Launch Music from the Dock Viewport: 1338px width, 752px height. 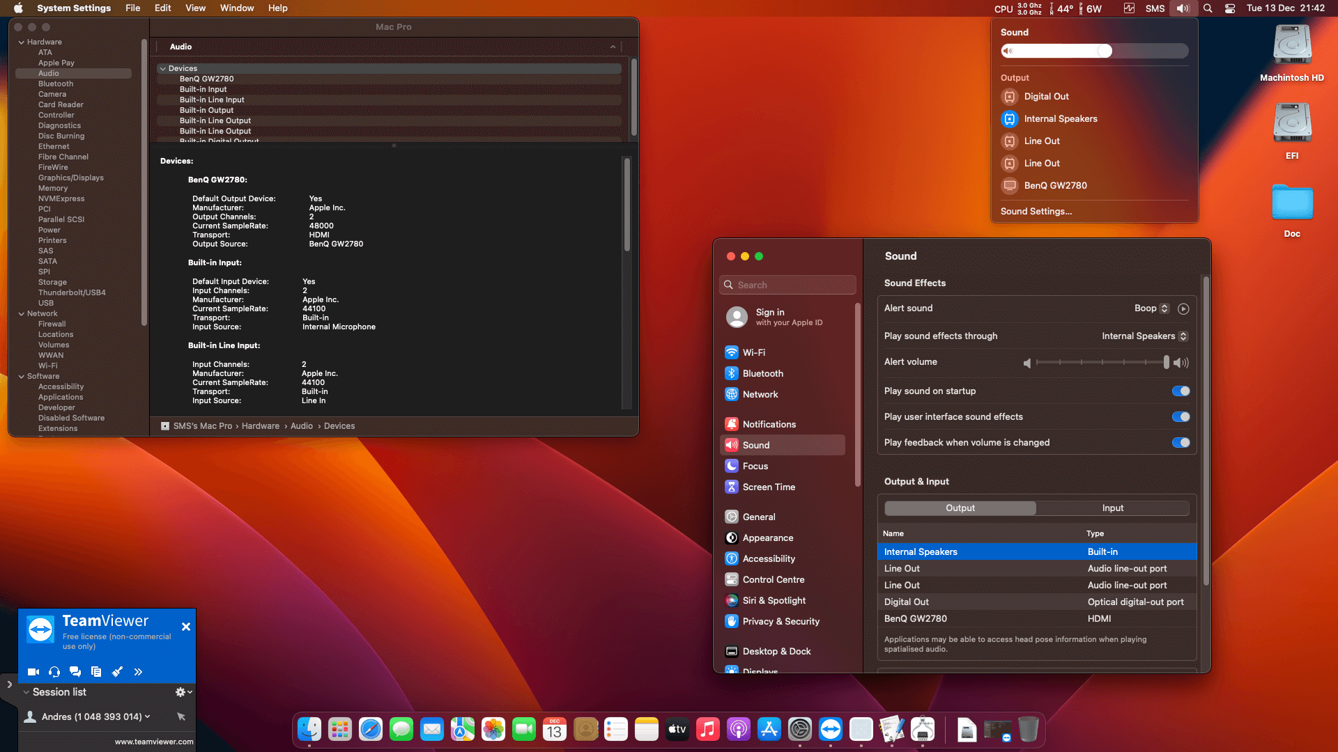pyautogui.click(x=707, y=729)
